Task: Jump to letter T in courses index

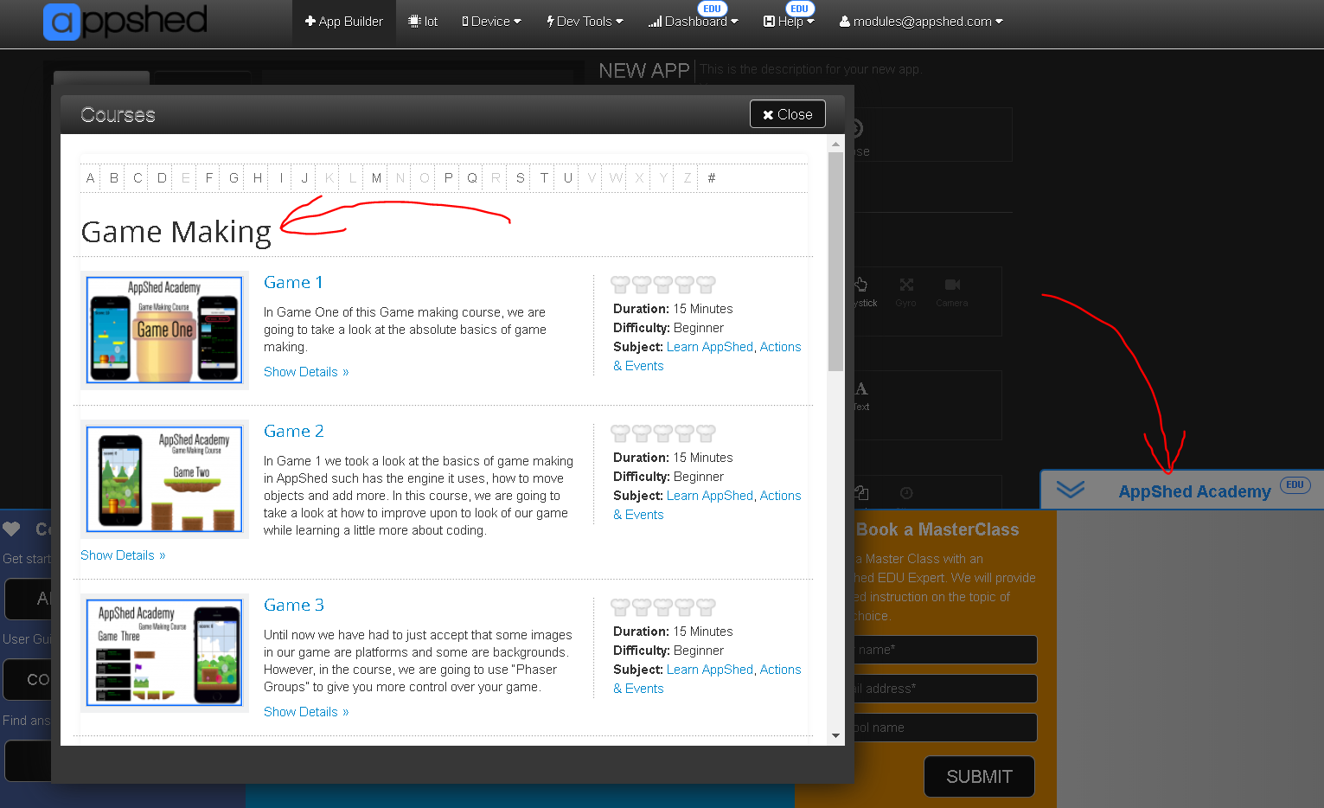Action: pos(544,177)
